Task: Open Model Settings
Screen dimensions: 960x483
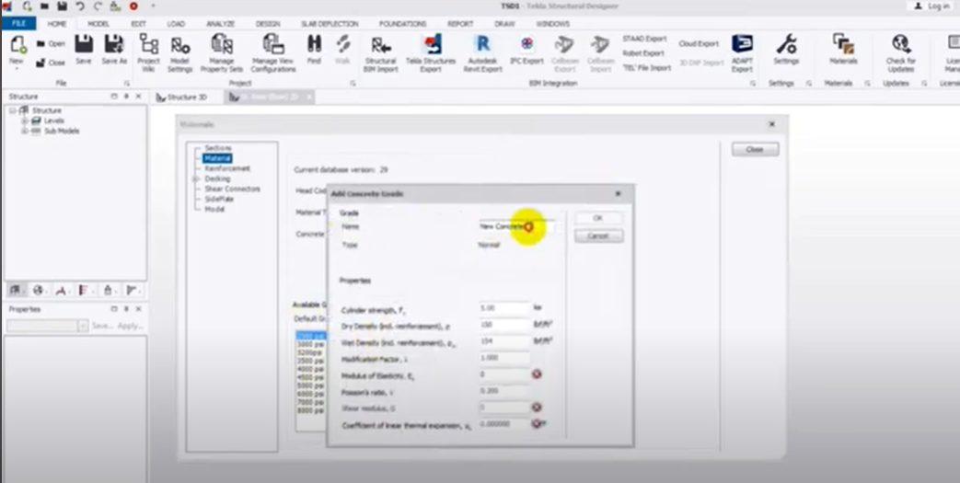Action: [x=180, y=52]
